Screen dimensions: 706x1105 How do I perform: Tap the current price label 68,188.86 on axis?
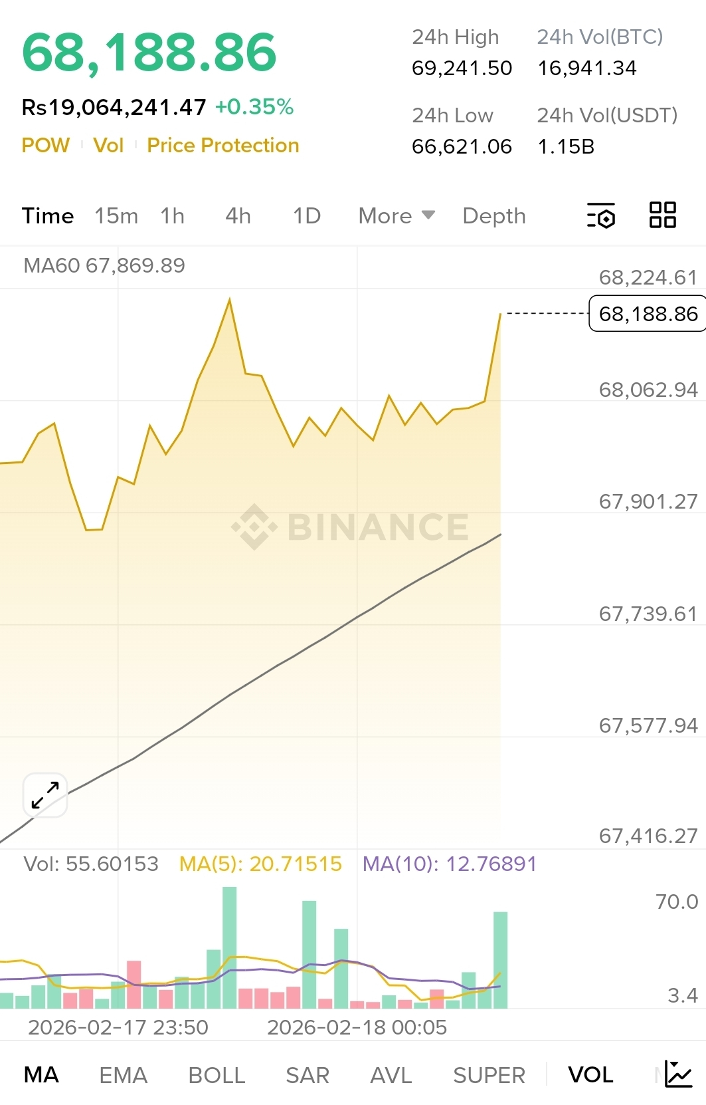click(x=648, y=313)
